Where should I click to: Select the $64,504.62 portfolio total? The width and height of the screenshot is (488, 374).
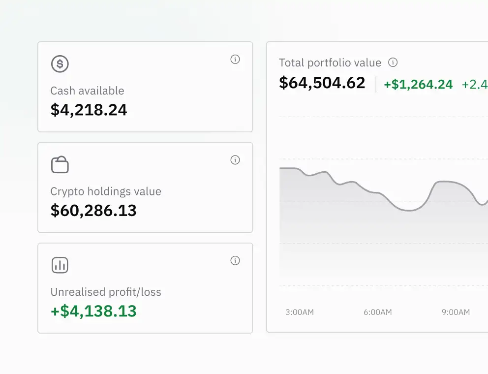[x=322, y=83]
